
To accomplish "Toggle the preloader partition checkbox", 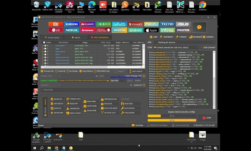I will [x=45, y=46].
